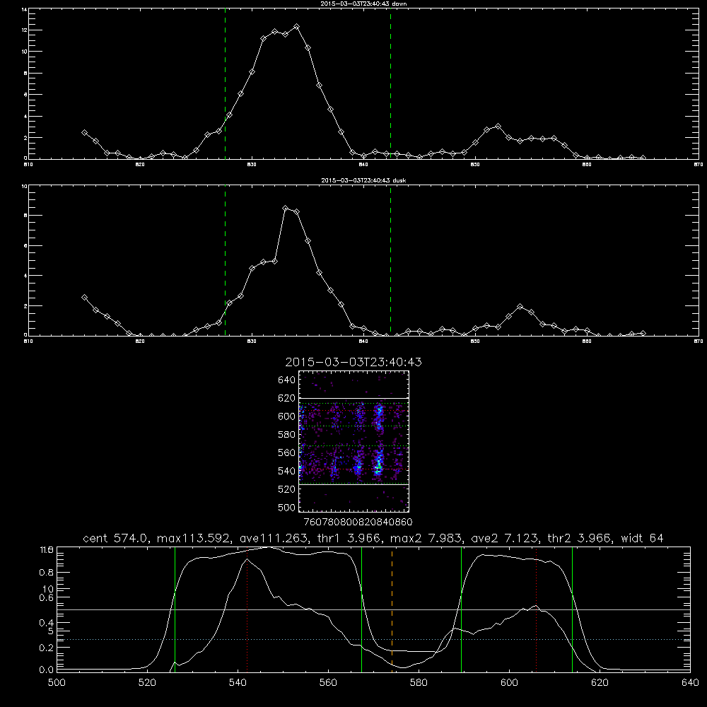Click the green vertical line near 589 in bottom plot
The height and width of the screenshot is (707, 707).
[461, 609]
